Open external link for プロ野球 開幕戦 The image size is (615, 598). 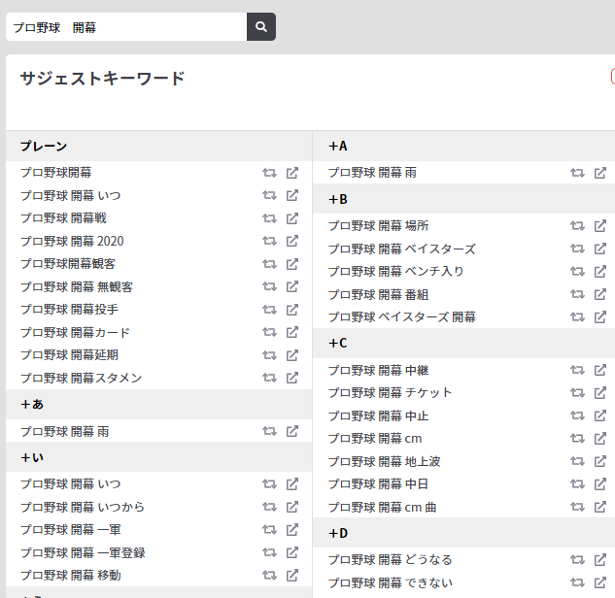292,218
